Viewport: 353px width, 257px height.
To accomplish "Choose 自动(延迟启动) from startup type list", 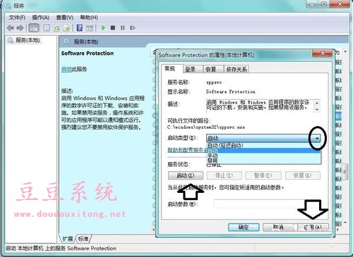I will (263, 145).
